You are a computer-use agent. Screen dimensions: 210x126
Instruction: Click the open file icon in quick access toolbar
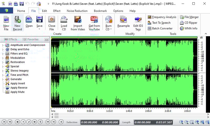[x=16, y=4]
